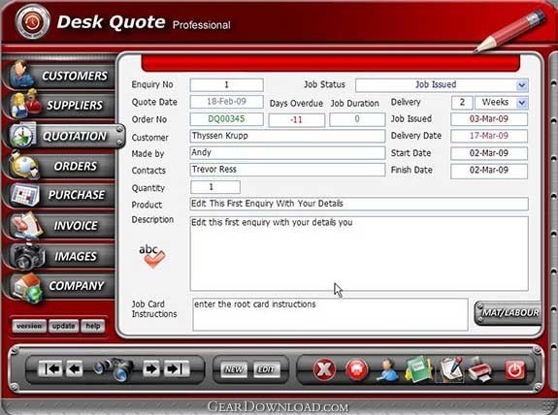The image size is (558, 415).
Task: Open the binoculars search icon
Action: tap(114, 368)
